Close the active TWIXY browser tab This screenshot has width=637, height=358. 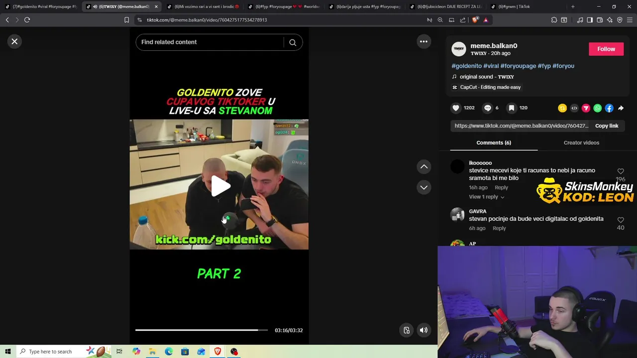(x=156, y=6)
